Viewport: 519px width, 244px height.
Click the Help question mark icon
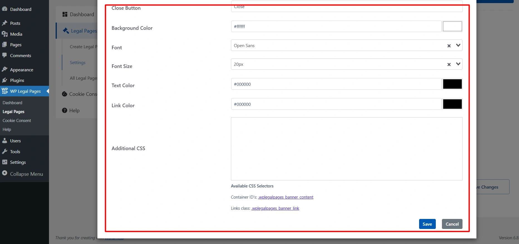65,110
